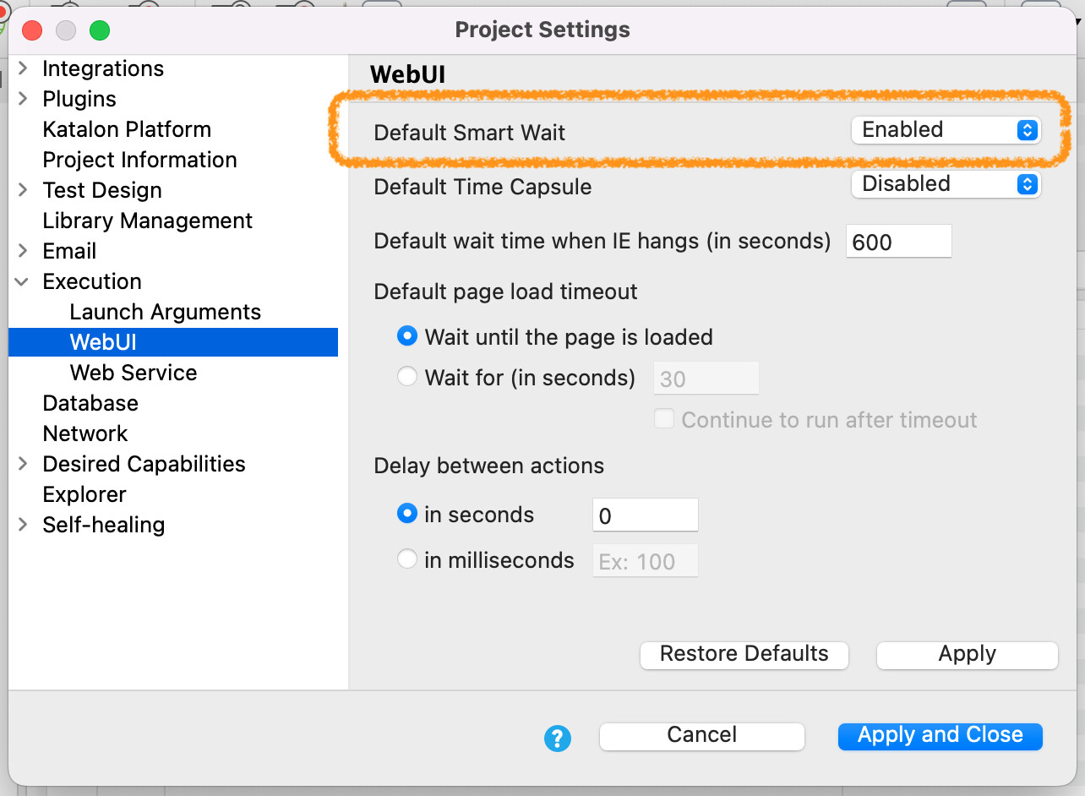The width and height of the screenshot is (1085, 796).
Task: Select the 'Wait until the page is loaded' option
Action: [x=407, y=336]
